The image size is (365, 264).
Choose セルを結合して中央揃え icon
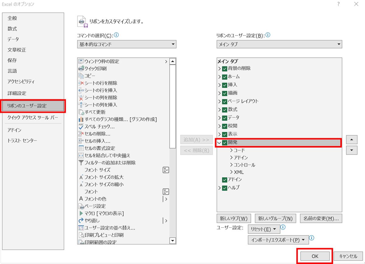tap(81, 155)
